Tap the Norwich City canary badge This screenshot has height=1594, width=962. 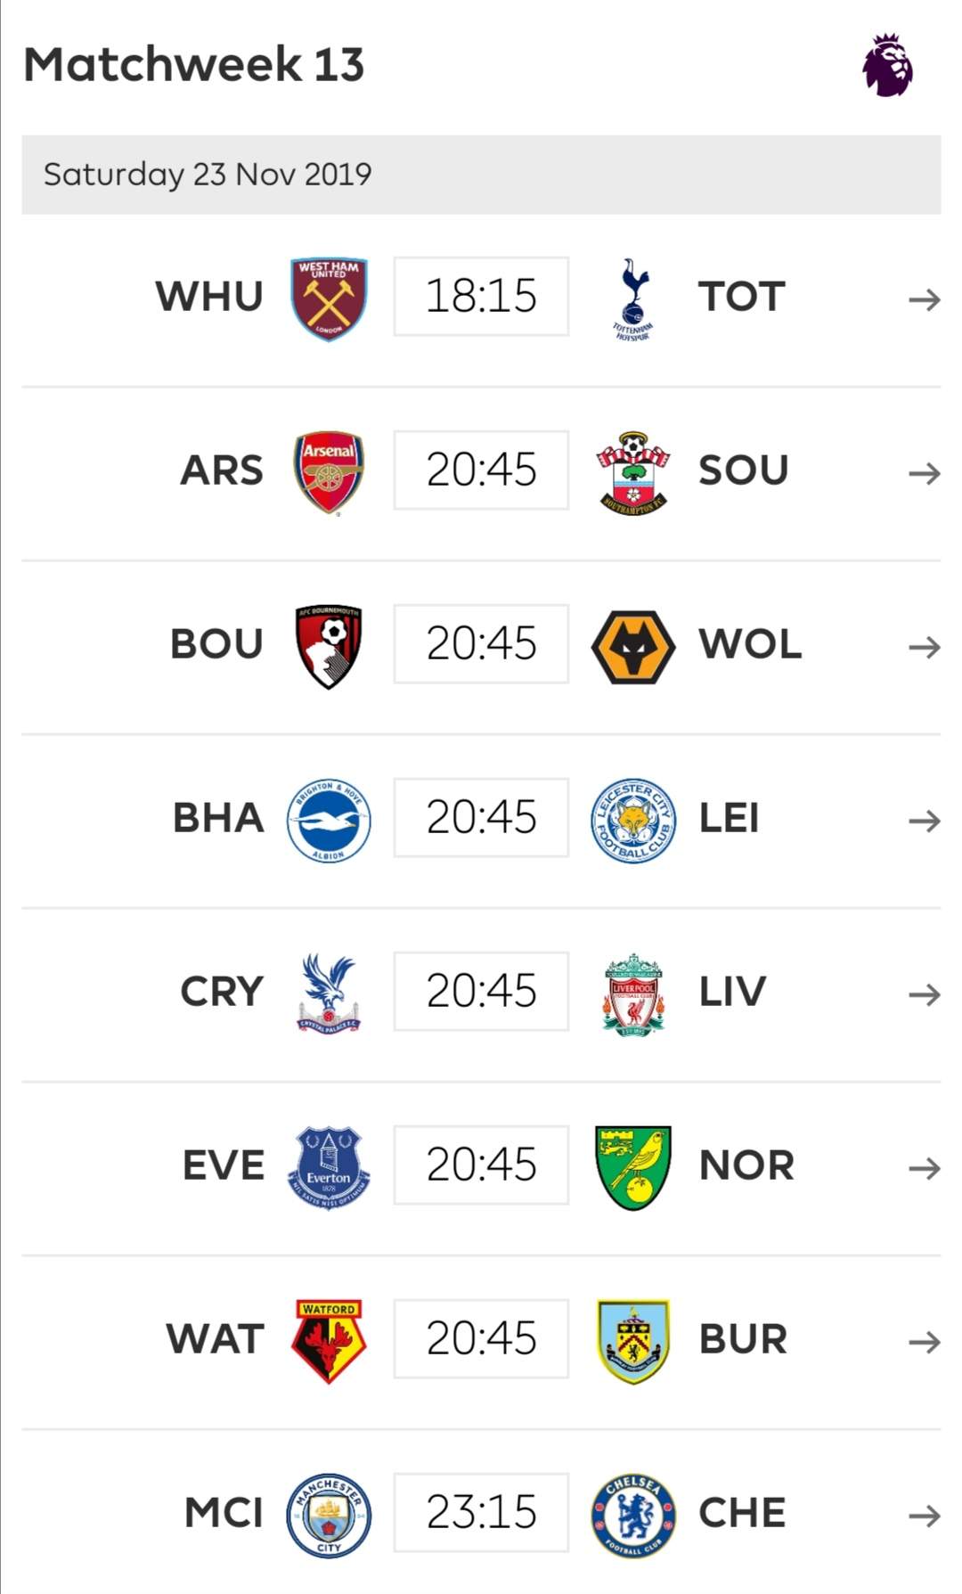click(632, 1166)
